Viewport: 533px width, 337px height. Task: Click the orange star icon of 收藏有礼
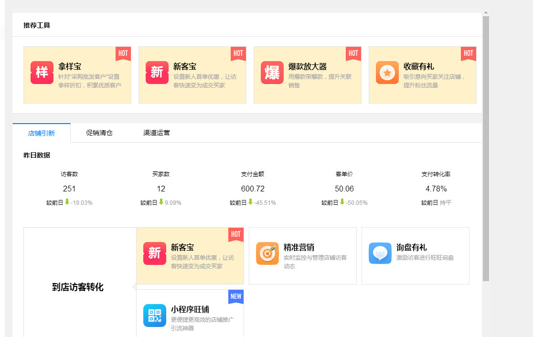(x=387, y=73)
